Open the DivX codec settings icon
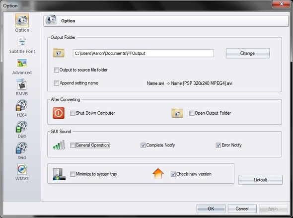Image resolution: width=293 pixels, height=218 pixels. 22,127
